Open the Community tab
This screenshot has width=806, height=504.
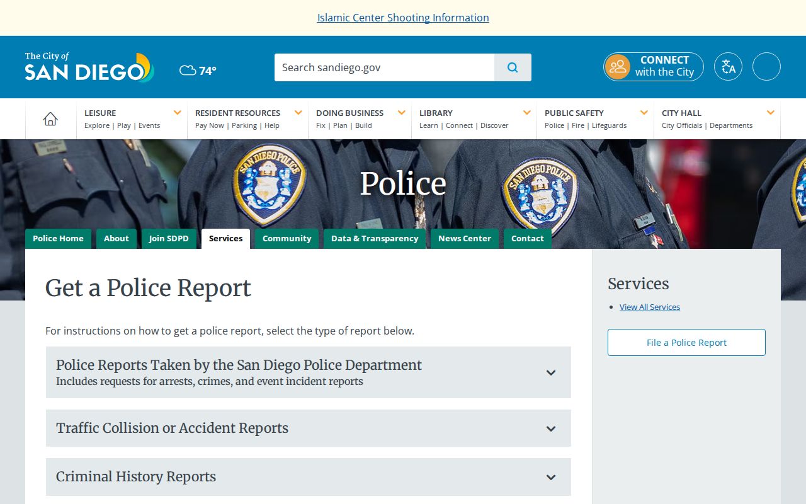click(287, 239)
